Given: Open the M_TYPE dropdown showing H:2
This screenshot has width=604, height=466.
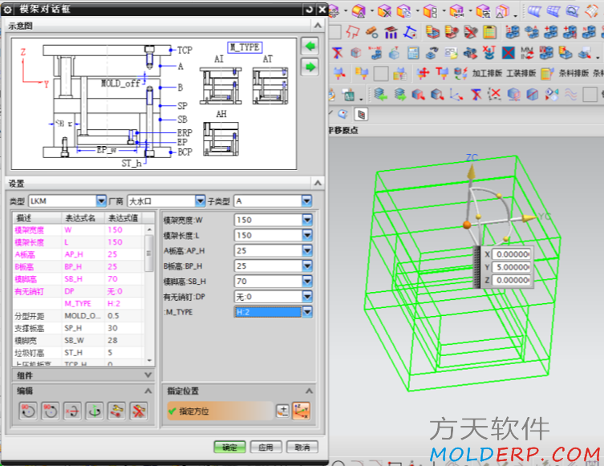Looking at the screenshot, I should coord(307,312).
